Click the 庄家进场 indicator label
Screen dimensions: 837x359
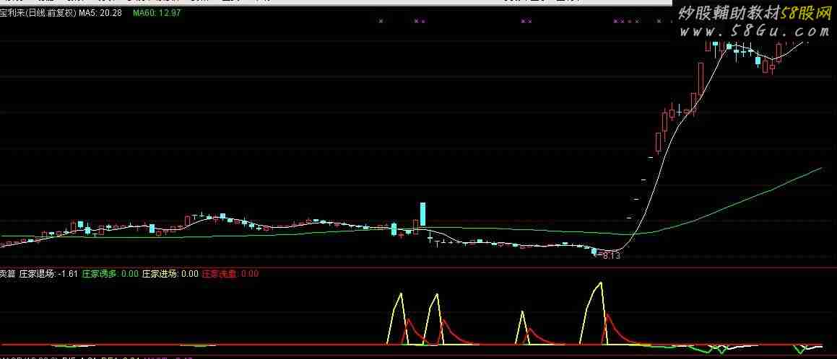[170, 274]
